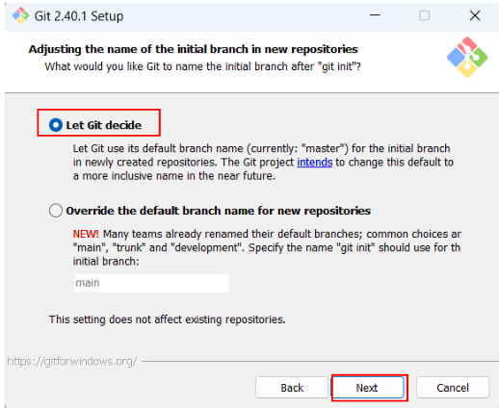The image size is (499, 408).
Task: Select Override the default branch name option
Action: [56, 211]
